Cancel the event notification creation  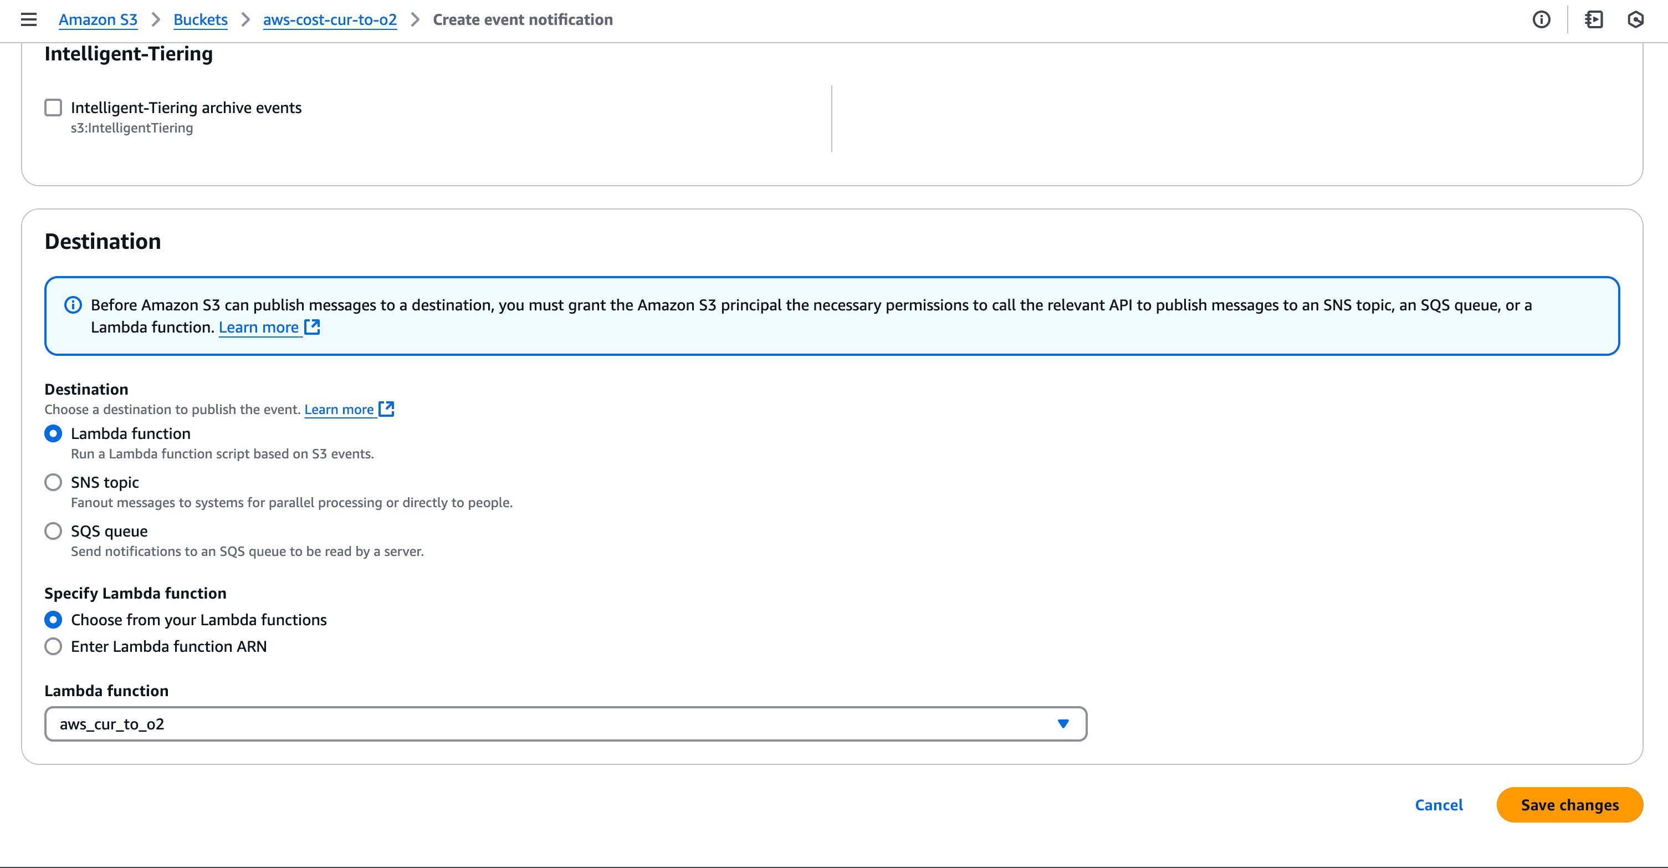1438,804
